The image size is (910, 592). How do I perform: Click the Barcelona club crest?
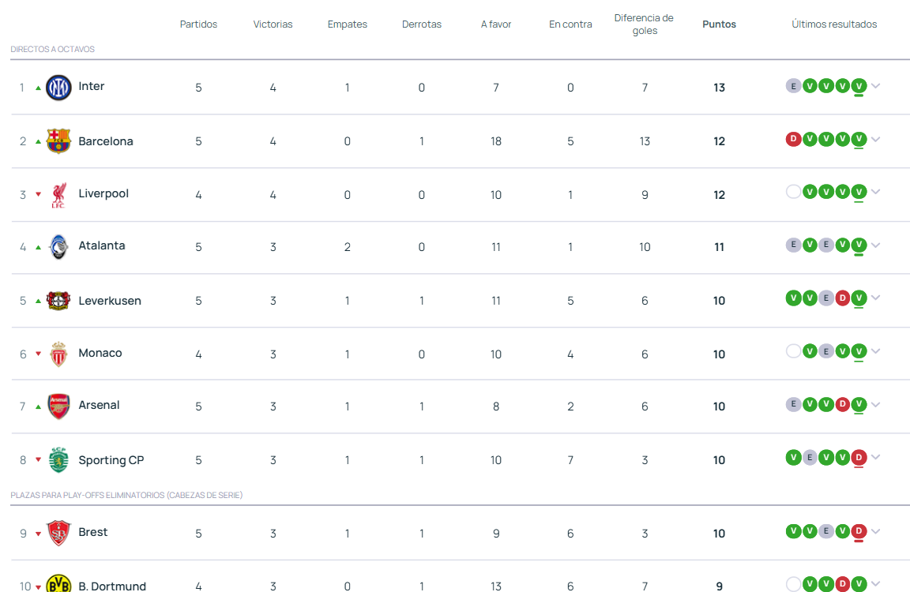click(58, 141)
